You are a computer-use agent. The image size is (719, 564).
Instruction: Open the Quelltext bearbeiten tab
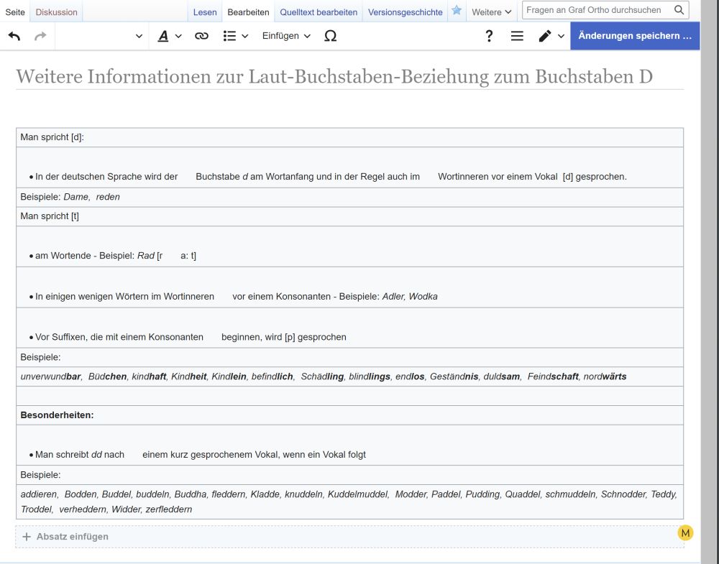pos(319,12)
